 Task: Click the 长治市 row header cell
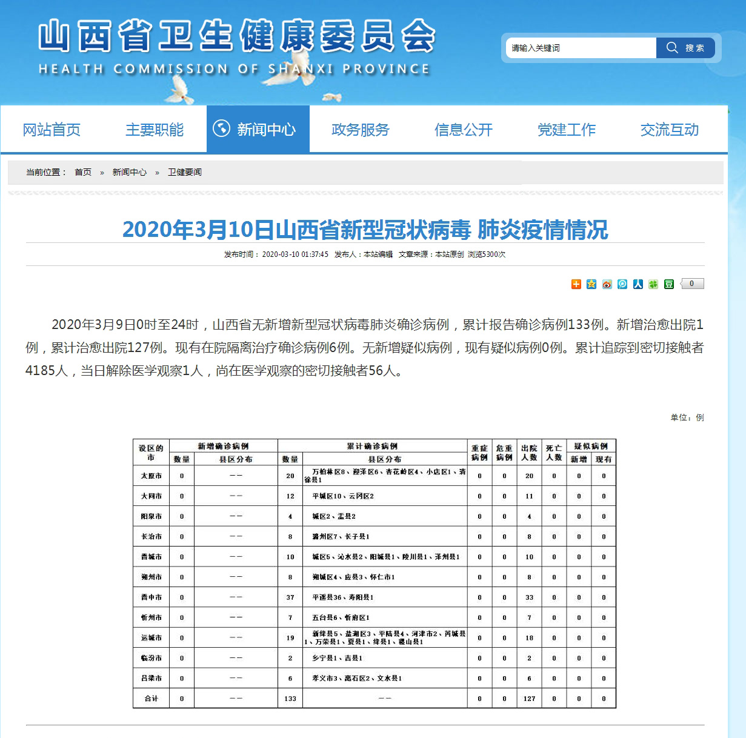pos(152,536)
